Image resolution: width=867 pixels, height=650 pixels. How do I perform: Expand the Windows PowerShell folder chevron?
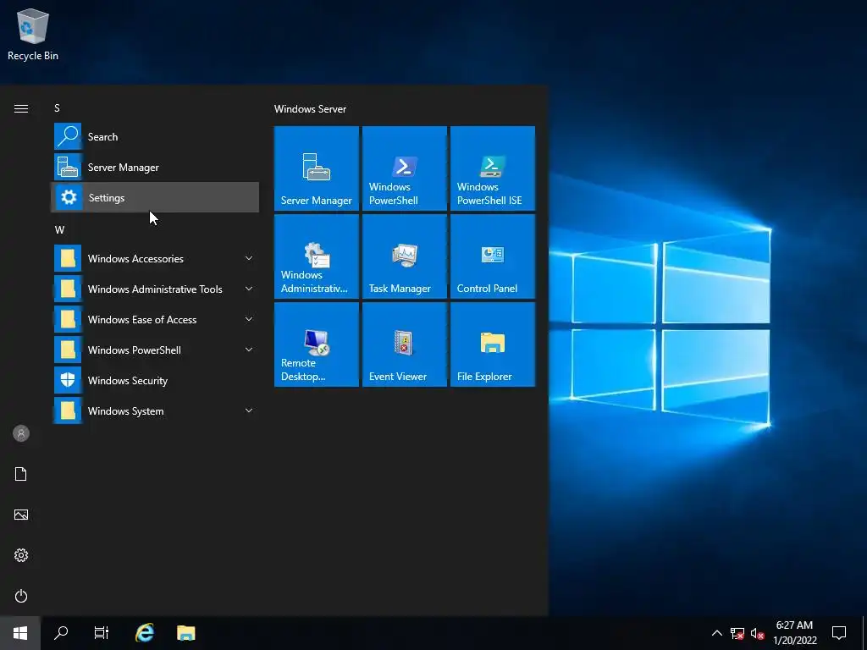click(249, 350)
